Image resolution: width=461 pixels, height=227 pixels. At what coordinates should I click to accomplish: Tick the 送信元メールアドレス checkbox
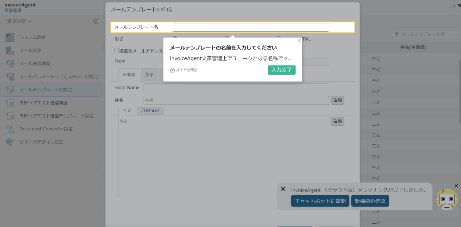coord(117,50)
